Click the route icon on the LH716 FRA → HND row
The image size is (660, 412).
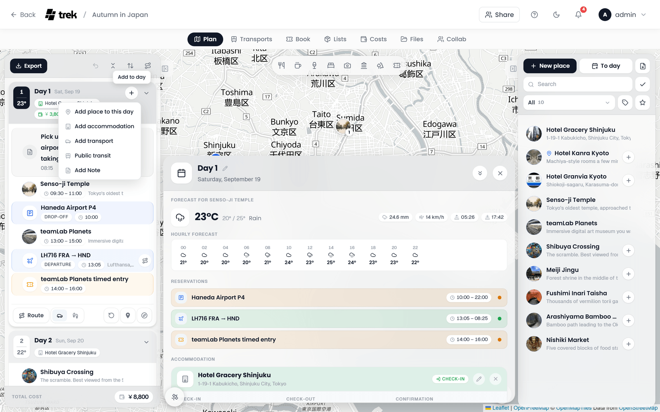pyautogui.click(x=145, y=261)
